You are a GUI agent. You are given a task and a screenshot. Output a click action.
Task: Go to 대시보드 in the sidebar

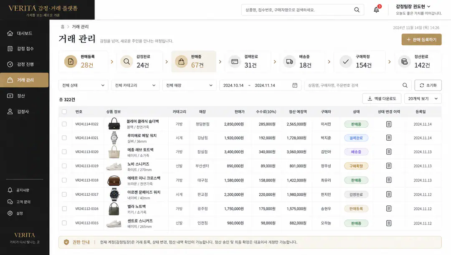click(x=25, y=33)
